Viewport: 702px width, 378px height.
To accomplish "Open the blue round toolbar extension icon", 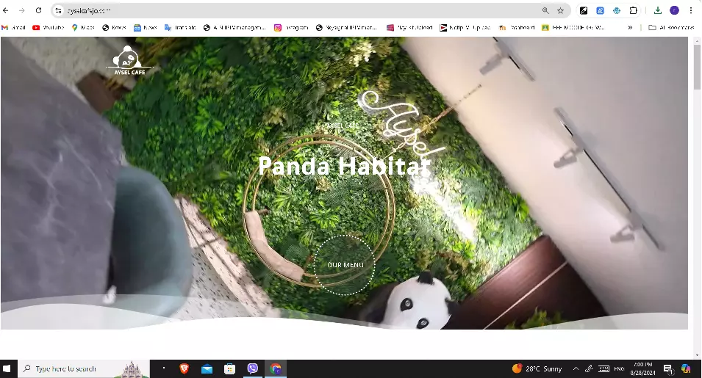I will pyautogui.click(x=617, y=10).
